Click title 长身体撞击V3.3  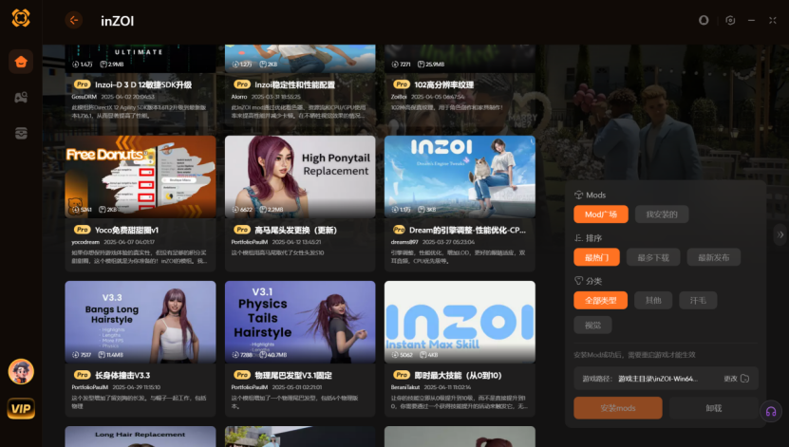click(122, 375)
